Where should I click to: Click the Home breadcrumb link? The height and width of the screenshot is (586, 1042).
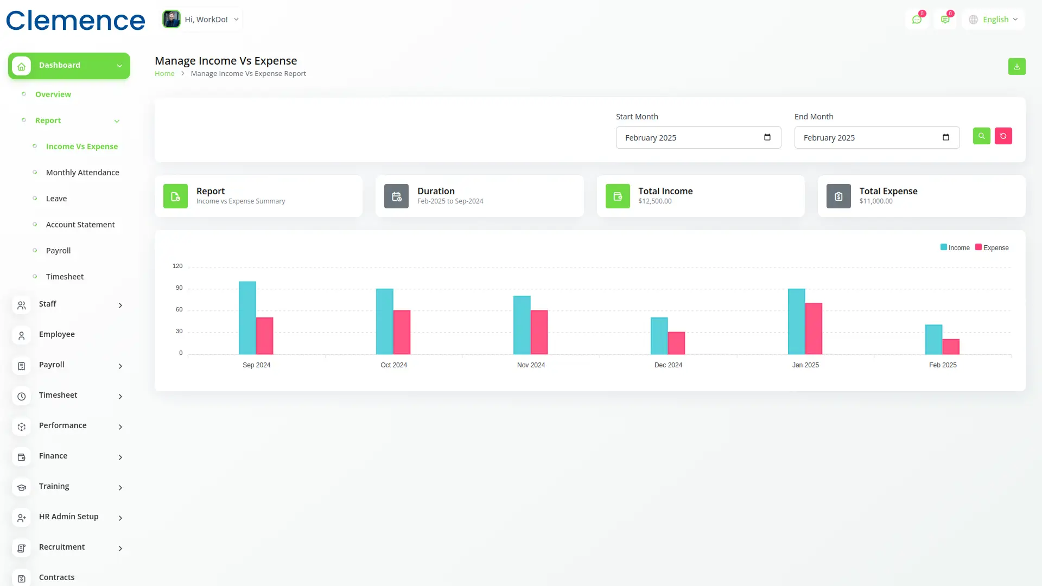point(164,74)
